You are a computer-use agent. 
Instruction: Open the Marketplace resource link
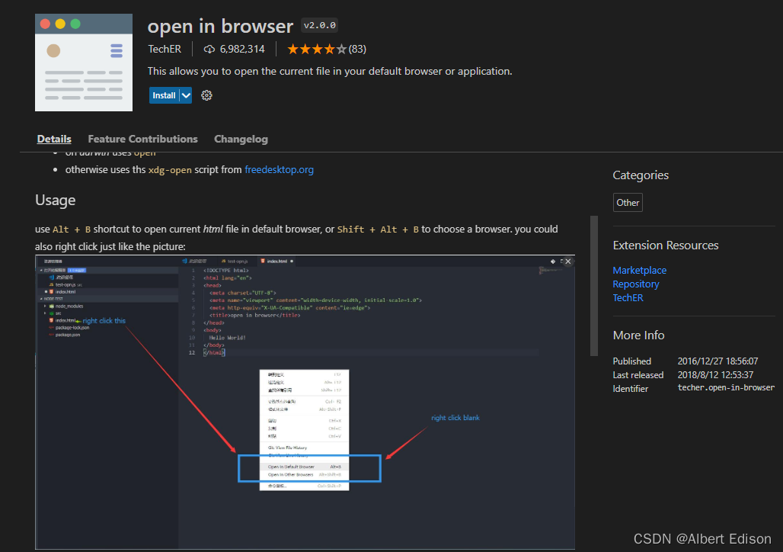coord(640,270)
